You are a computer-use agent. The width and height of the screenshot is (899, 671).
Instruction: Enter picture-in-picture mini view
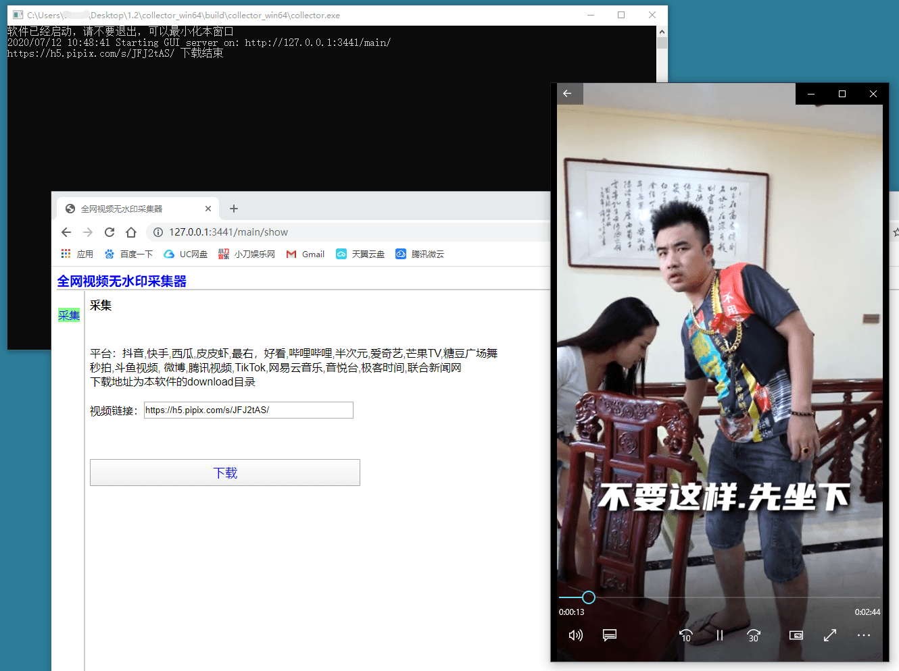(796, 635)
